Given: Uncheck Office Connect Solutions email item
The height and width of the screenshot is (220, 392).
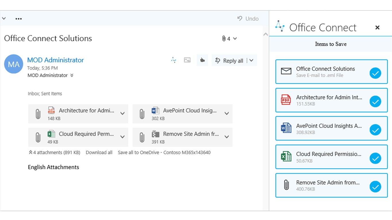Looking at the screenshot, I should [375, 73].
